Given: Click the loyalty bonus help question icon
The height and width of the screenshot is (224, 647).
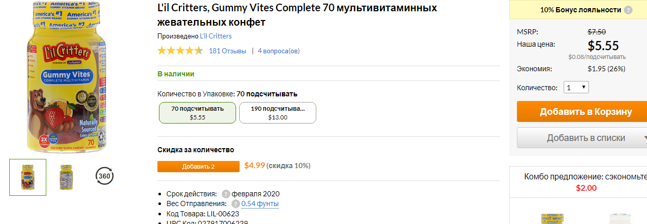Looking at the screenshot, I should tap(628, 10).
